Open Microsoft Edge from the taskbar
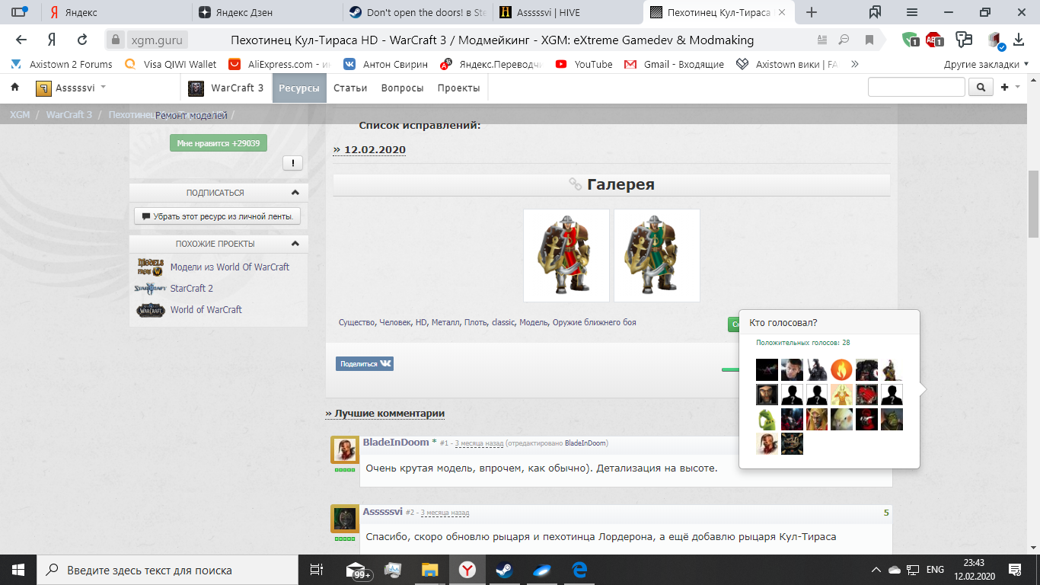The width and height of the screenshot is (1040, 585). [x=579, y=570]
